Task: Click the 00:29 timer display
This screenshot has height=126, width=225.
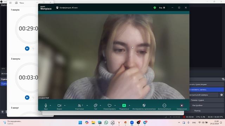Action: 28,29
